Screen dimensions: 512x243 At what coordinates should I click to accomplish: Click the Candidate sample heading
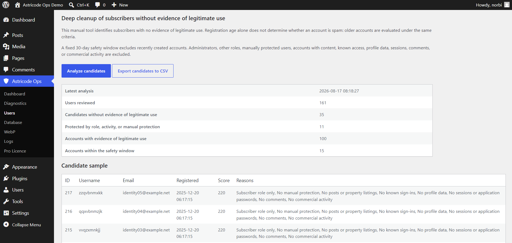84,166
